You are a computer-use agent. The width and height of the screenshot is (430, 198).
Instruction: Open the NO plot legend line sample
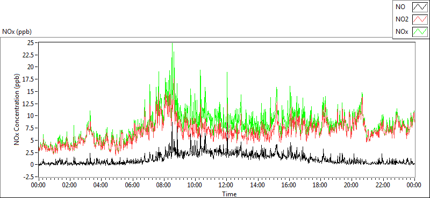coord(420,7)
